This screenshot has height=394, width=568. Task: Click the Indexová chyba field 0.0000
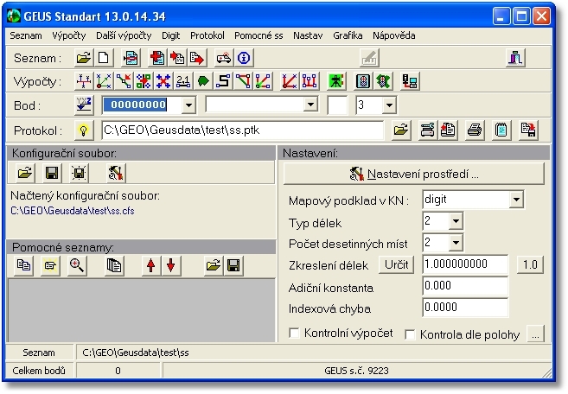(465, 308)
